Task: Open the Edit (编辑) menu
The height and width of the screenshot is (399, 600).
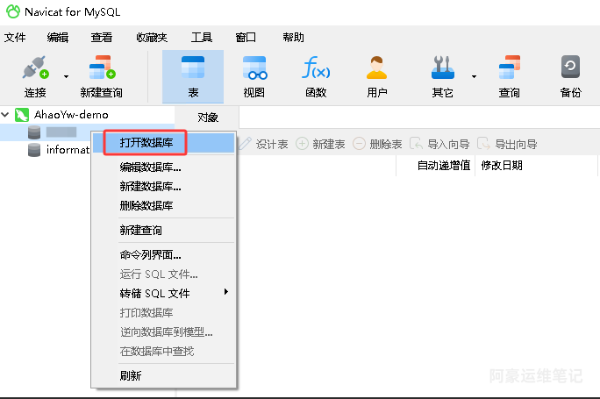Action: click(x=58, y=37)
